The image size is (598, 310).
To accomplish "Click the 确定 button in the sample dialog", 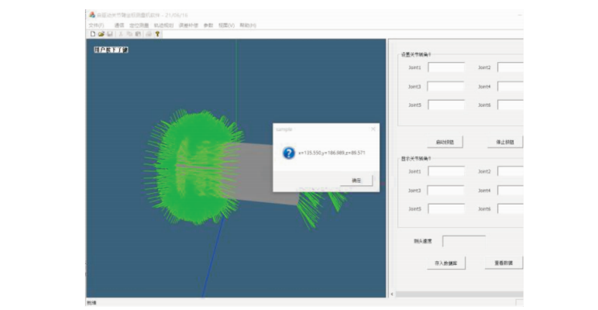I will coord(356,181).
